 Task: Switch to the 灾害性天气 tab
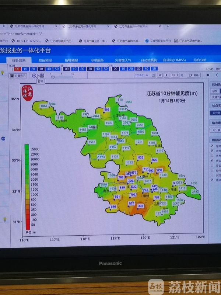click(x=123, y=60)
